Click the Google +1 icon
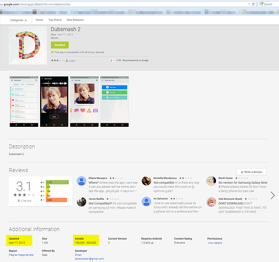This screenshot has height=262, width=279. pyautogui.click(x=112, y=60)
